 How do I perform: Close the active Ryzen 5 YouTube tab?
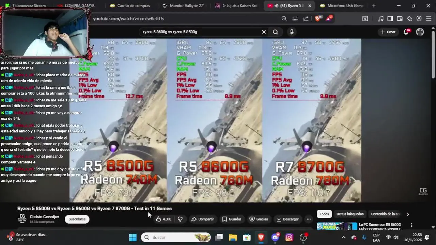[310, 6]
